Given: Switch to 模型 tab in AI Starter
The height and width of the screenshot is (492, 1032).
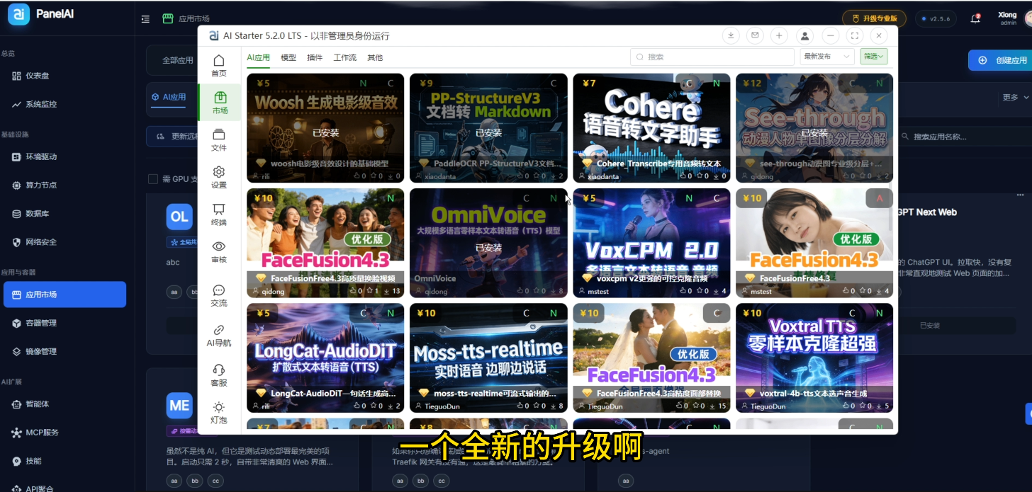Looking at the screenshot, I should pos(288,57).
